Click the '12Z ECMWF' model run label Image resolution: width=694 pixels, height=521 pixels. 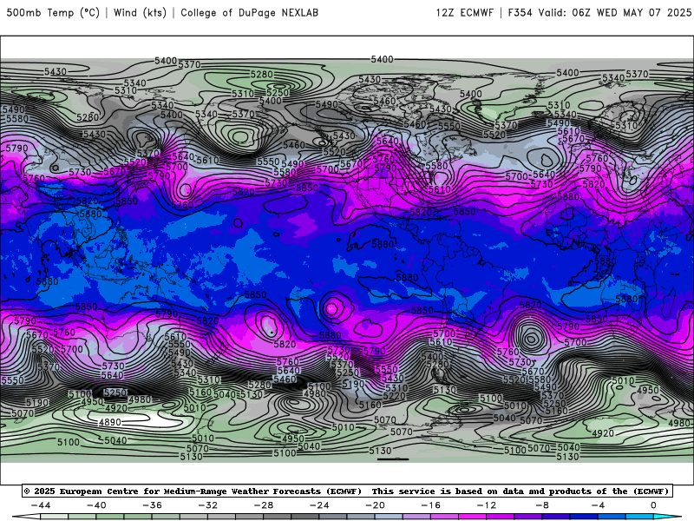[464, 12]
